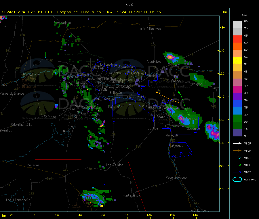Click the green storm track start marker

point(179,92)
